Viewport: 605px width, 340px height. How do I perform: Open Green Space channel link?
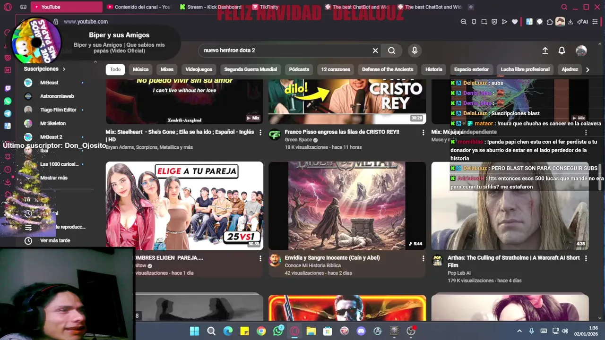(x=298, y=140)
